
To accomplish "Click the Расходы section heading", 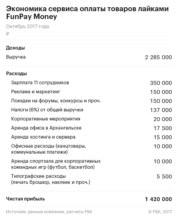I will (16, 74).
